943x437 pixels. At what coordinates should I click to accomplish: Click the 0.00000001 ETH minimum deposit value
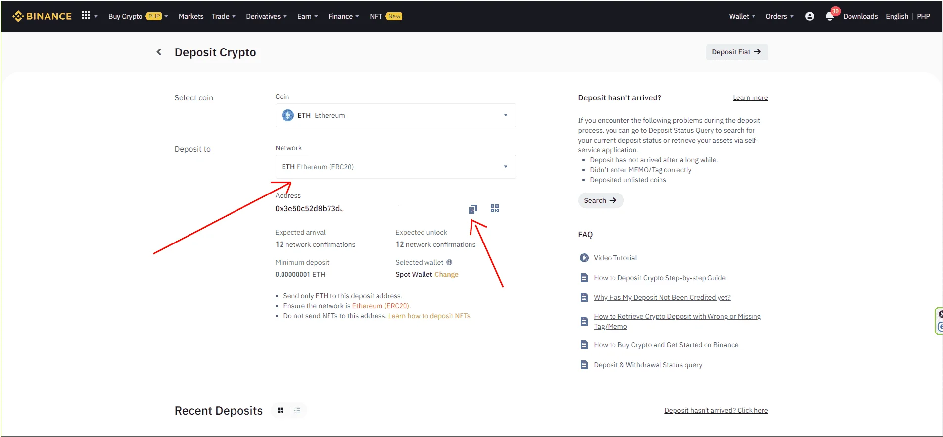pyautogui.click(x=300, y=274)
